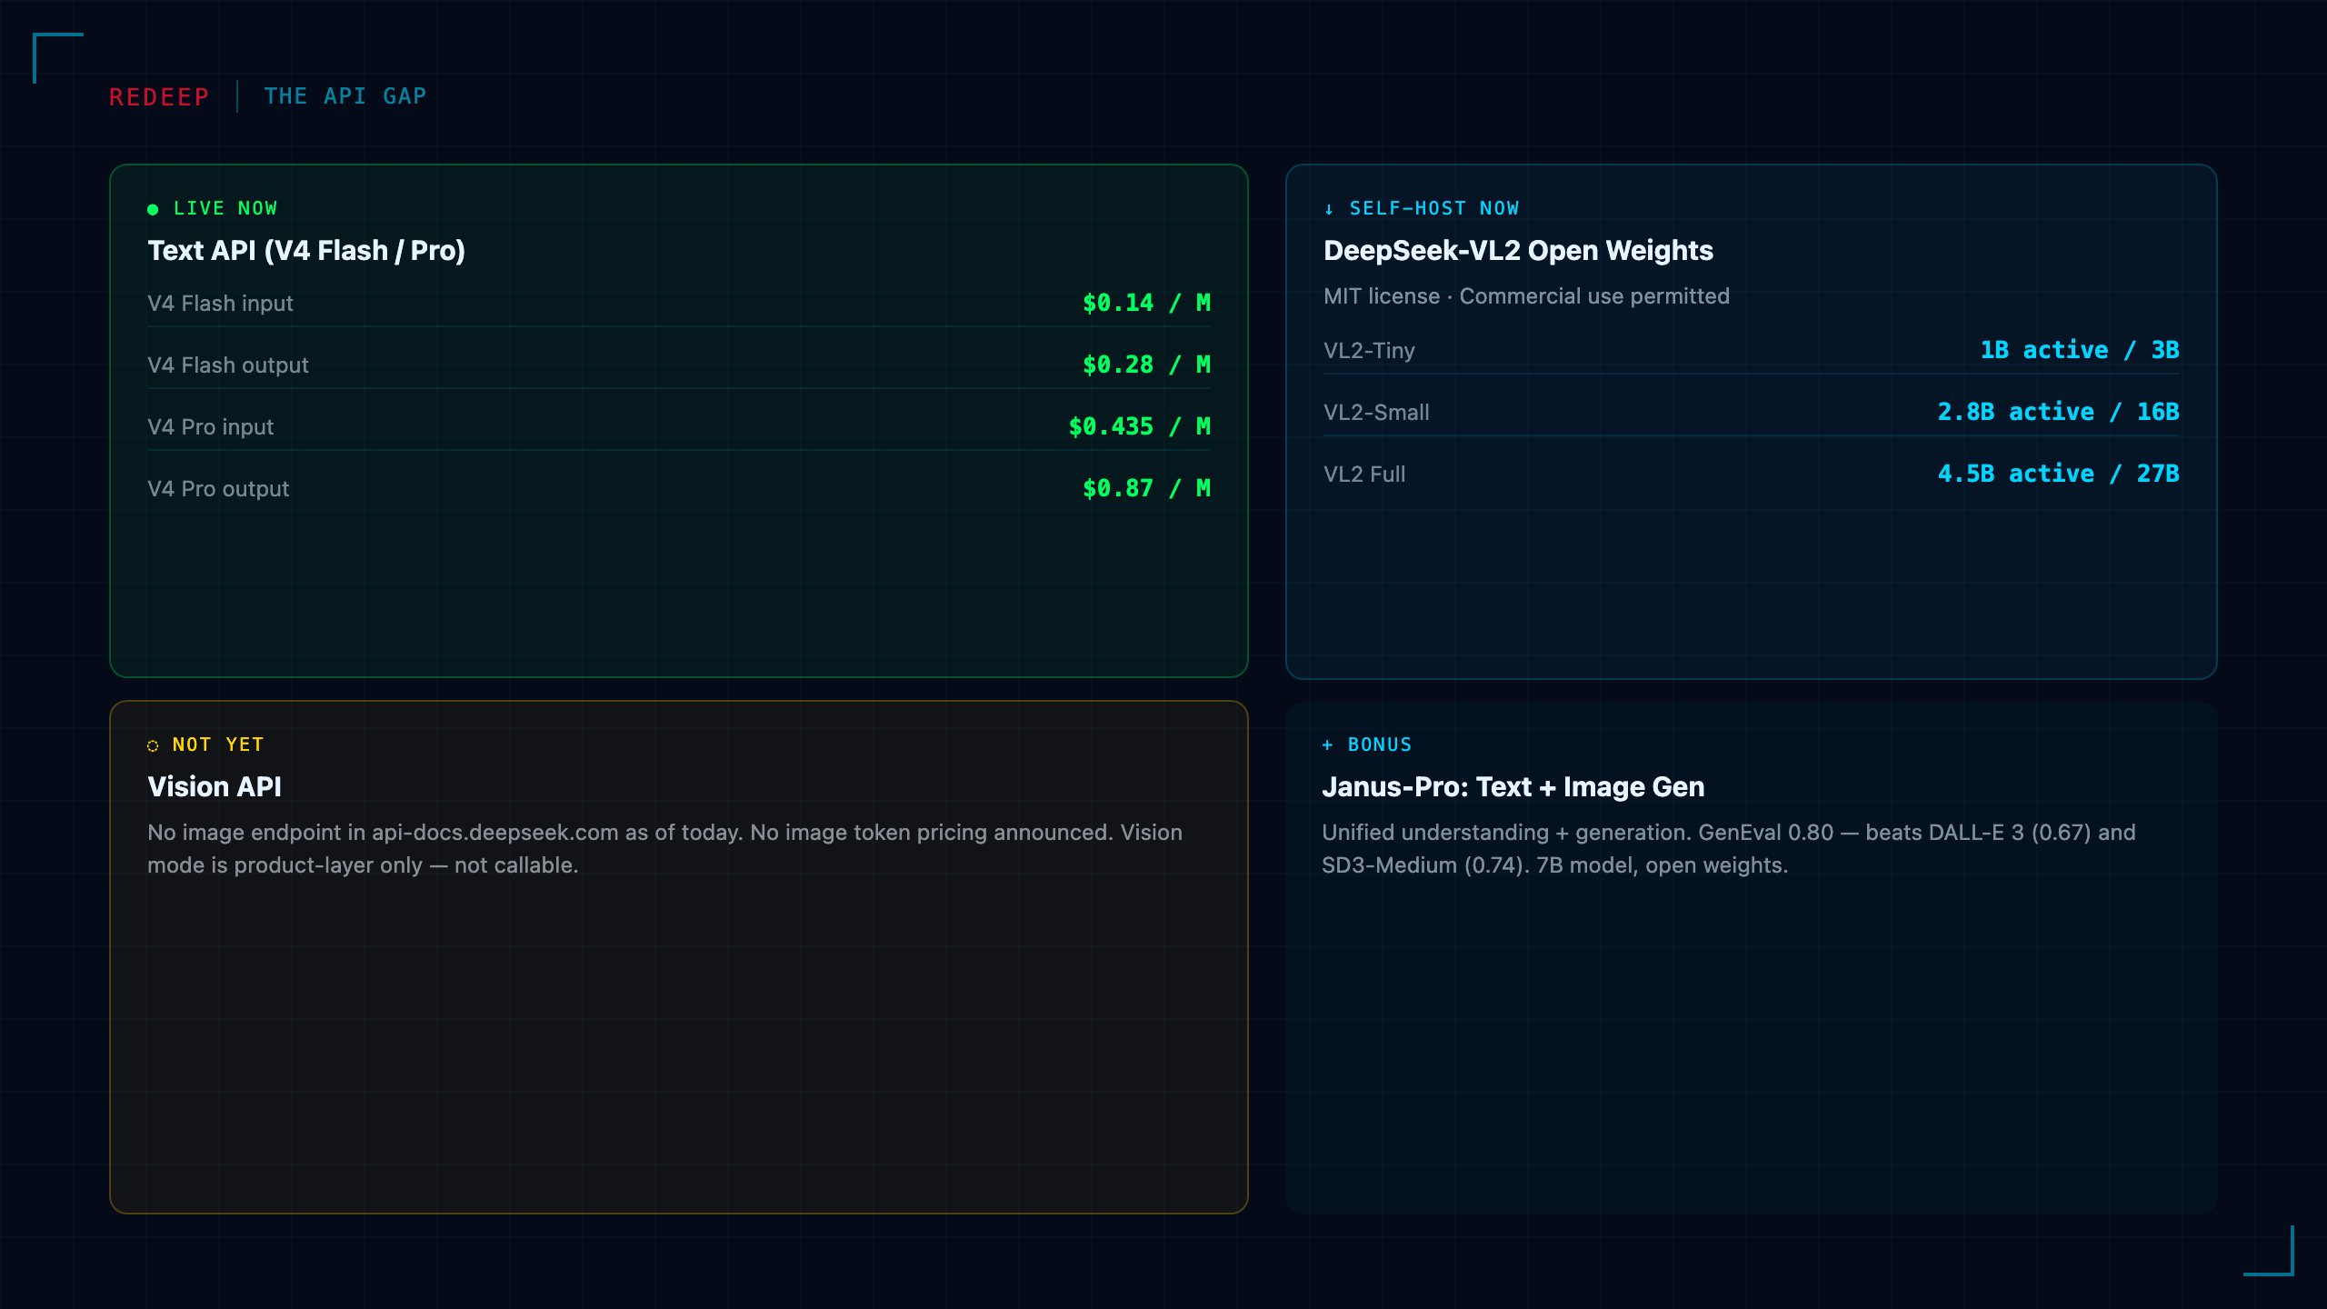
Task: Open the Vision API card title
Action: click(215, 786)
